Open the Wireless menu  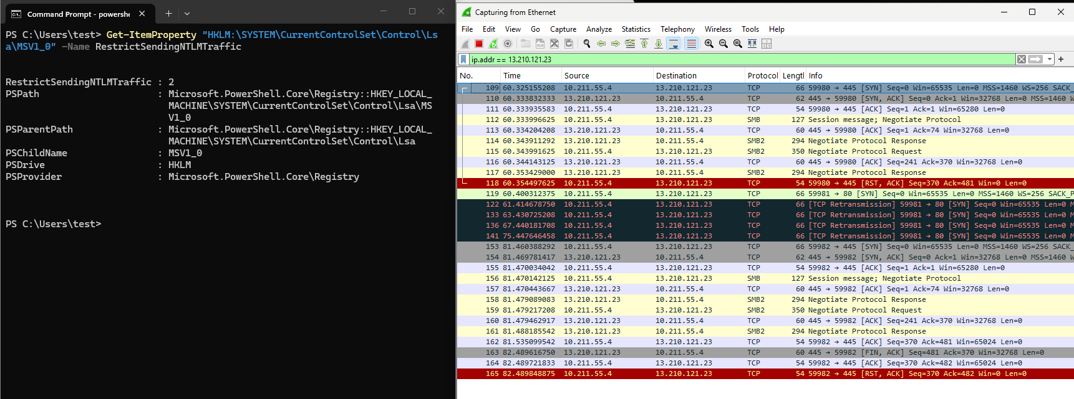pos(718,29)
